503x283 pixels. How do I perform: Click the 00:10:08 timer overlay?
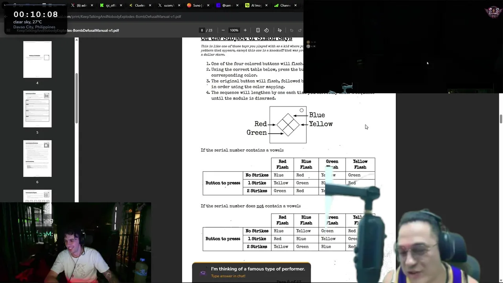point(36,15)
